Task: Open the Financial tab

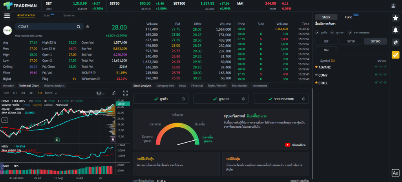Action: tap(197, 85)
